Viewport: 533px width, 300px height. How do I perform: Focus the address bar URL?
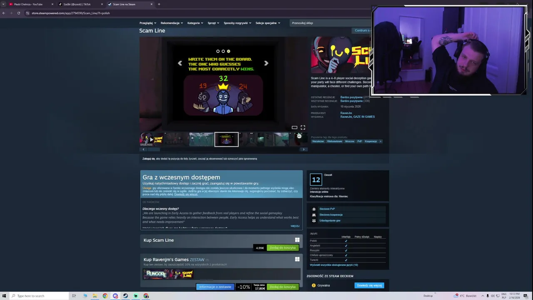coord(71,13)
